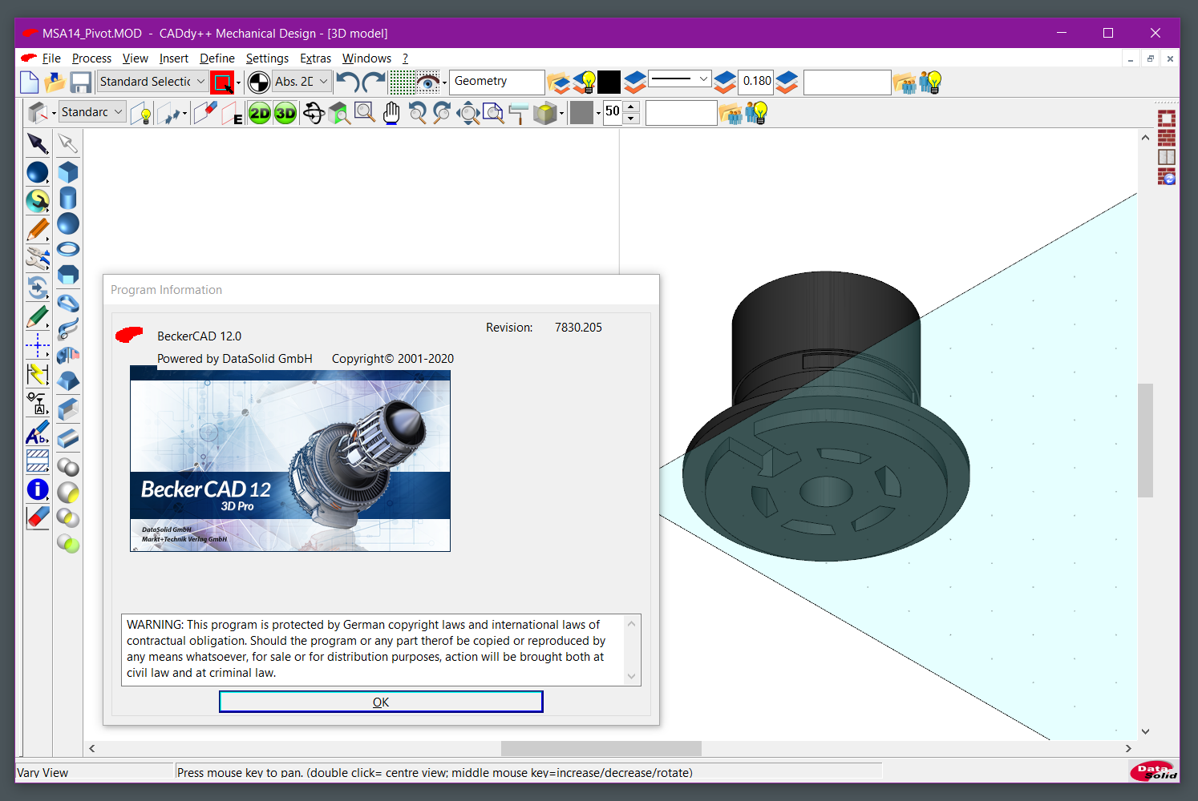Expand the workplane icon dropdown arrow
1198x801 pixels.
click(54, 114)
